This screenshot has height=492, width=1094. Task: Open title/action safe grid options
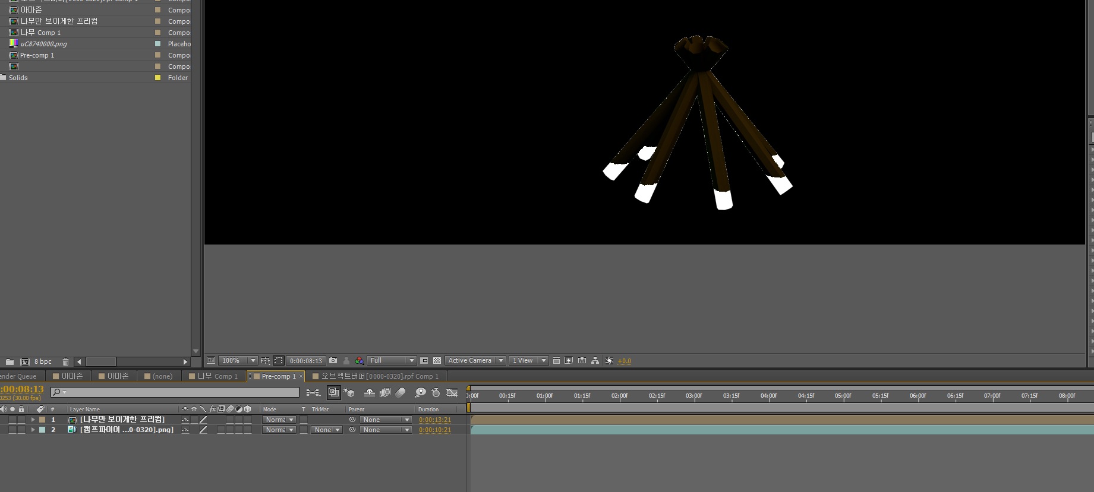(x=265, y=360)
